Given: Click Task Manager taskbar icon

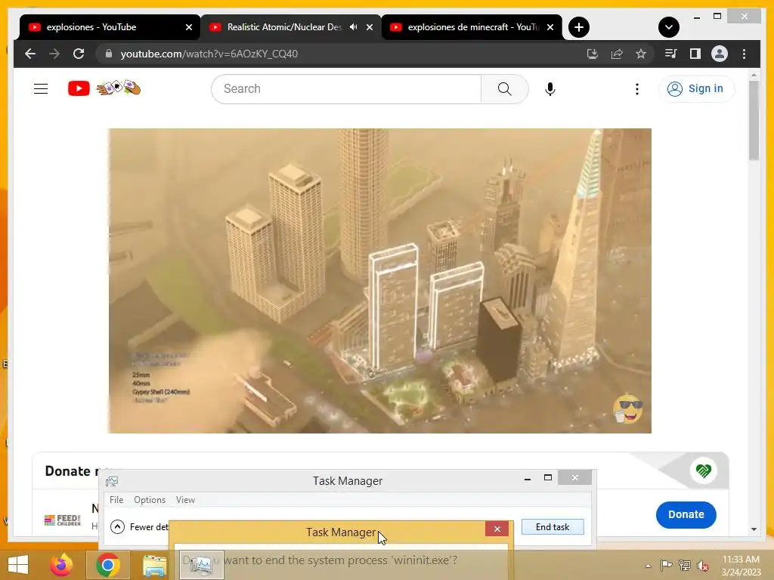Looking at the screenshot, I should [201, 565].
